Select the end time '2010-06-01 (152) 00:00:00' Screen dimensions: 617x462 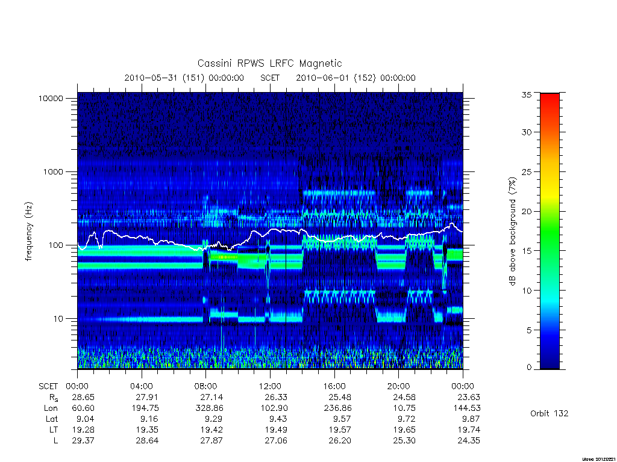point(355,78)
